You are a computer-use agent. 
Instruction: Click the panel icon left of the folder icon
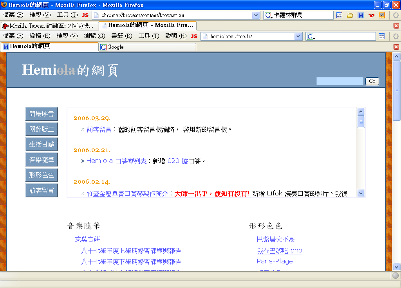tap(339, 15)
